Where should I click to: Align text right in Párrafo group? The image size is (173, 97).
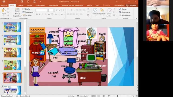click(74, 14)
